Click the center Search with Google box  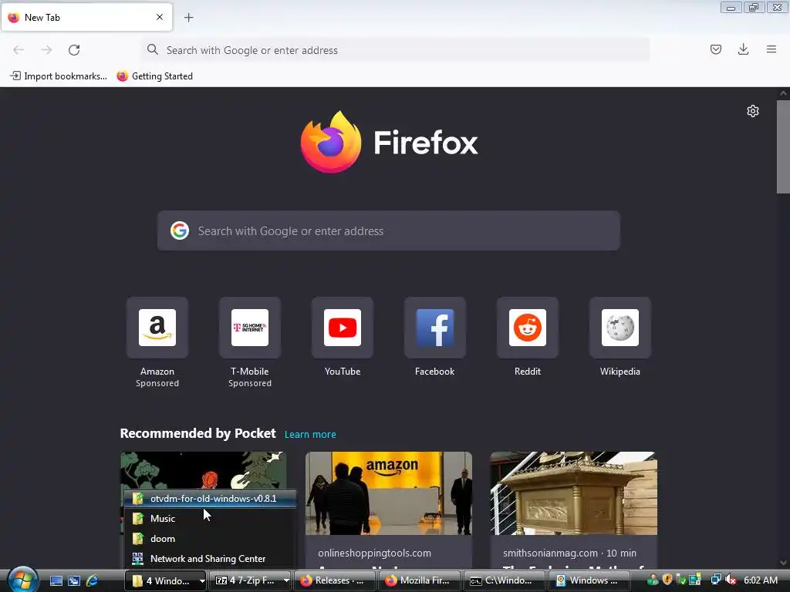coord(389,230)
